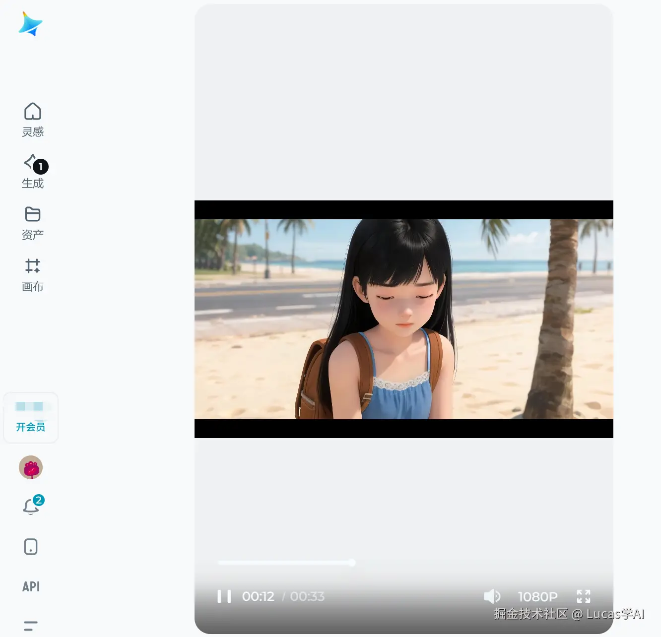The image size is (661, 637).
Task: Open the 灵感 home page
Action: click(33, 120)
